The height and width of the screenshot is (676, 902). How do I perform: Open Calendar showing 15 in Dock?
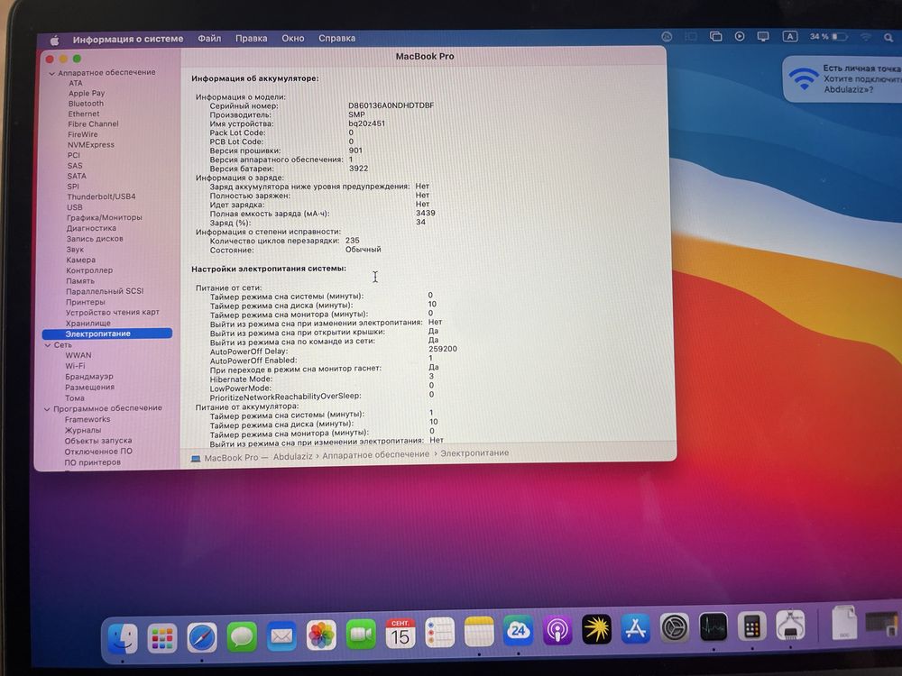coord(400,634)
